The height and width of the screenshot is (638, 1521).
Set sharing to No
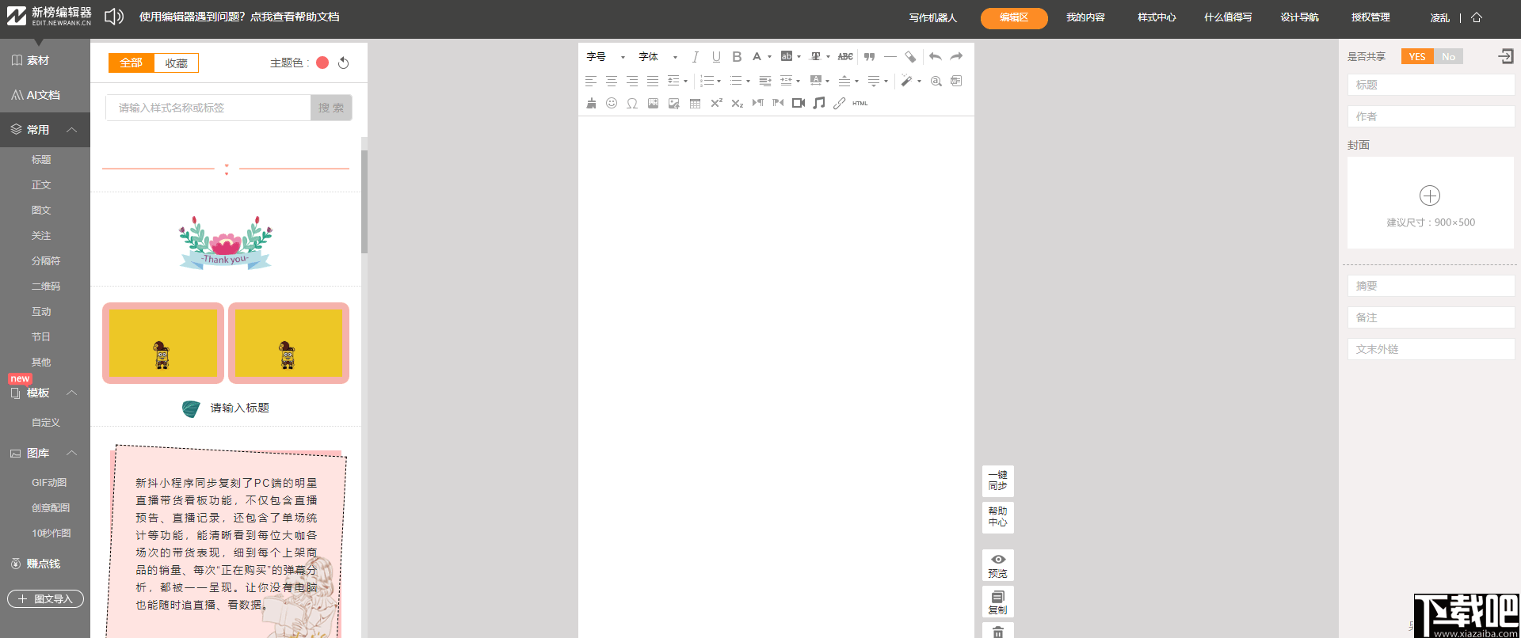point(1448,56)
